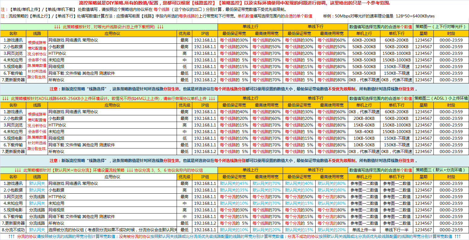Select the '默认网关' 线路 cell beside '4.未知应用'
Viewport: 469px width, 240px height.
37,203
